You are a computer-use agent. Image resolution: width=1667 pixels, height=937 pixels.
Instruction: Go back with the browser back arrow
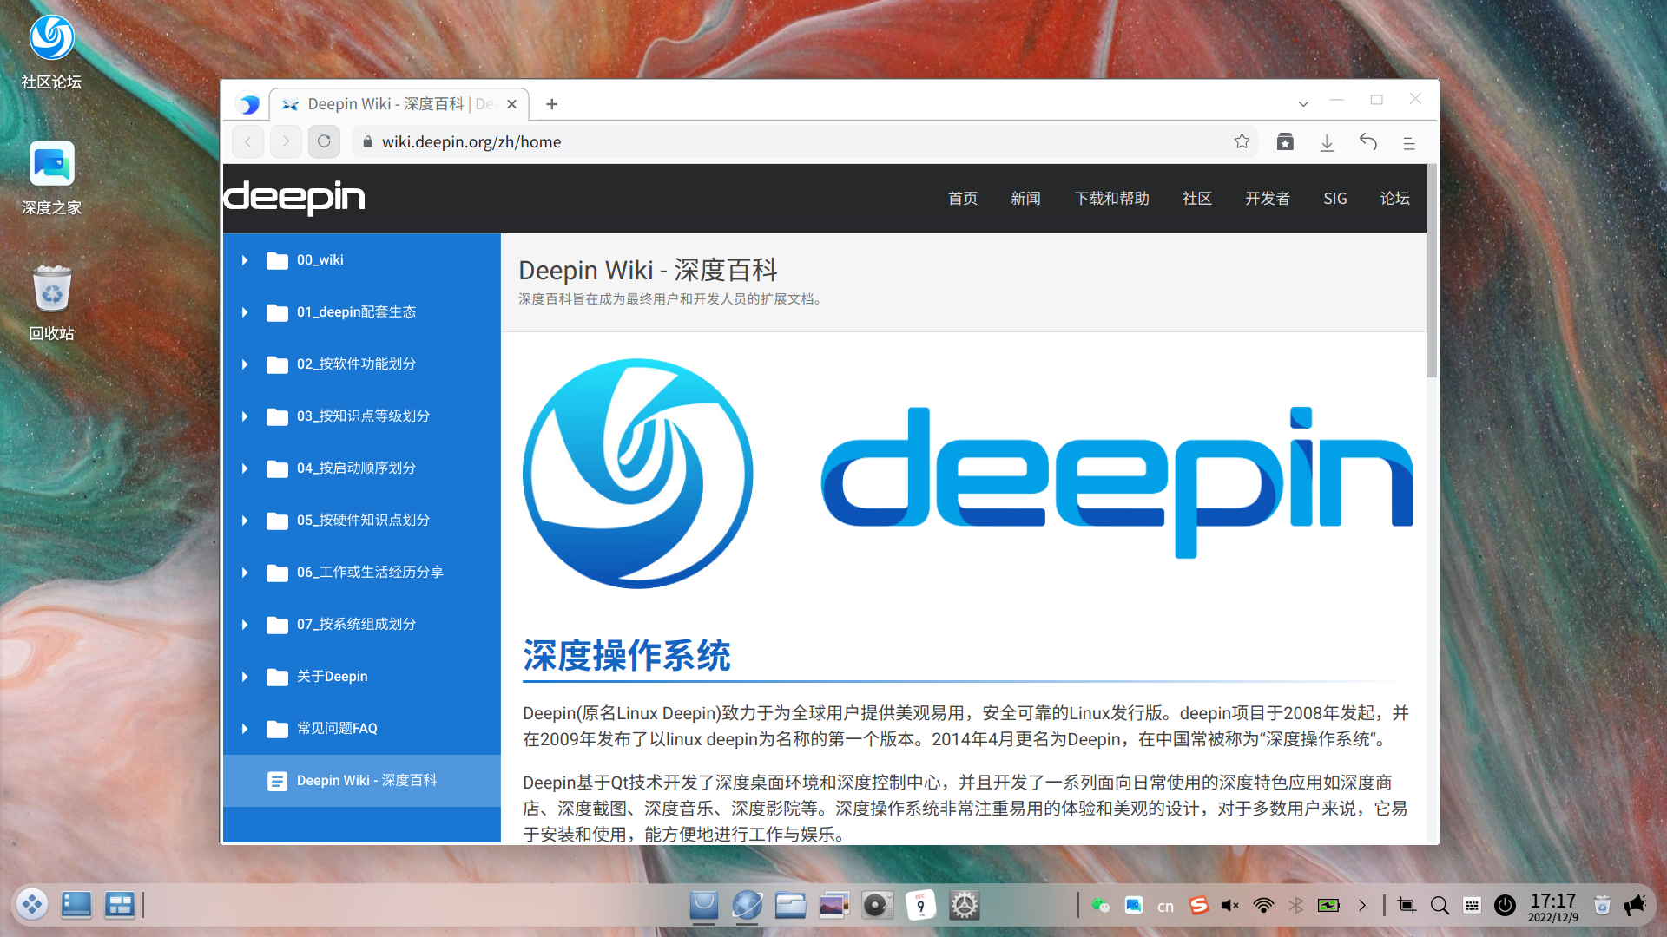click(x=248, y=141)
